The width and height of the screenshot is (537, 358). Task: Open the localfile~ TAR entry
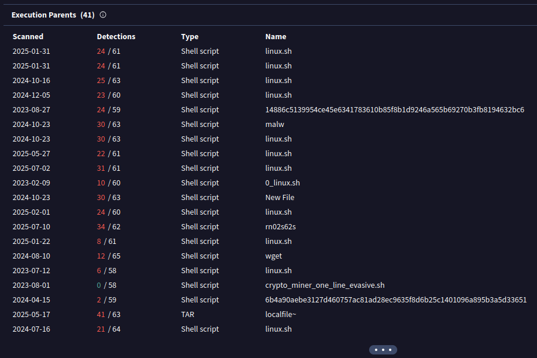283,314
